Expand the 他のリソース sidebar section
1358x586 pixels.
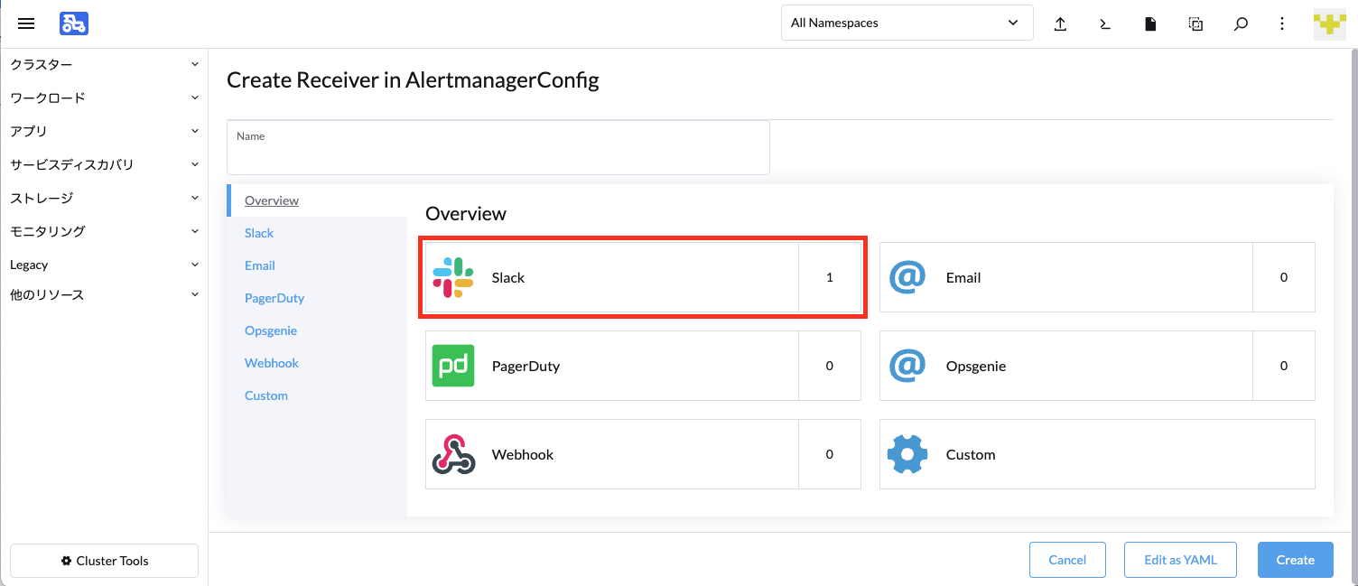[x=104, y=295]
